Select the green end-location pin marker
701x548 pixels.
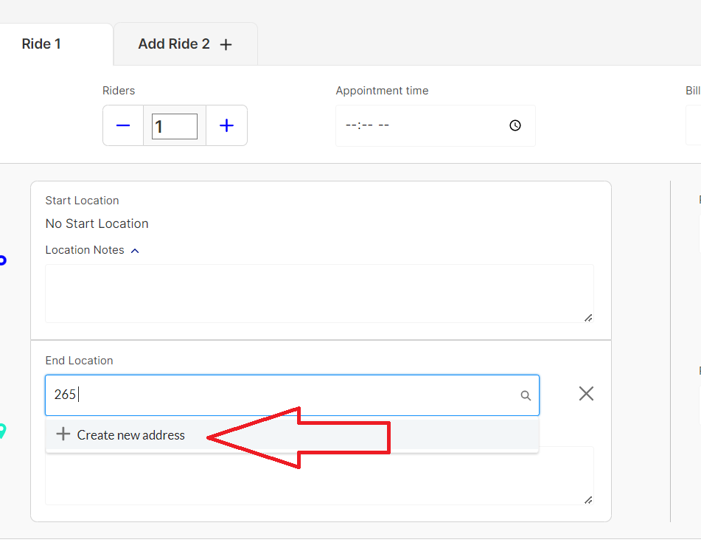tap(2, 431)
